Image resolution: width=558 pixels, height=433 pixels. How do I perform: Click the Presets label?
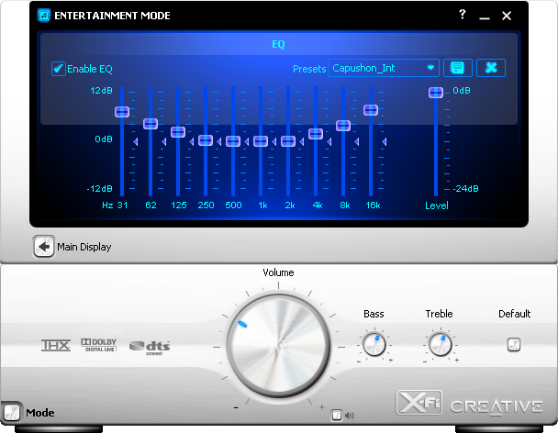tap(309, 69)
